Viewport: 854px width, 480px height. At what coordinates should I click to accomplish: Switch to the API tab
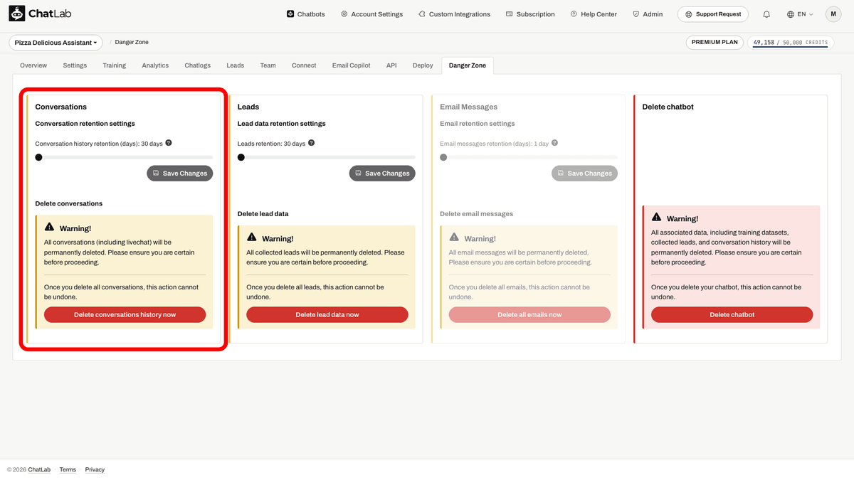point(391,65)
